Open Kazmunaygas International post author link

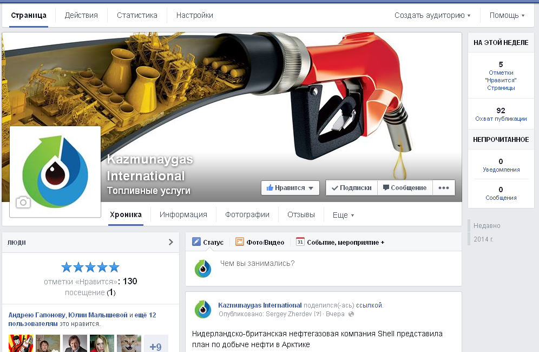[260, 305]
